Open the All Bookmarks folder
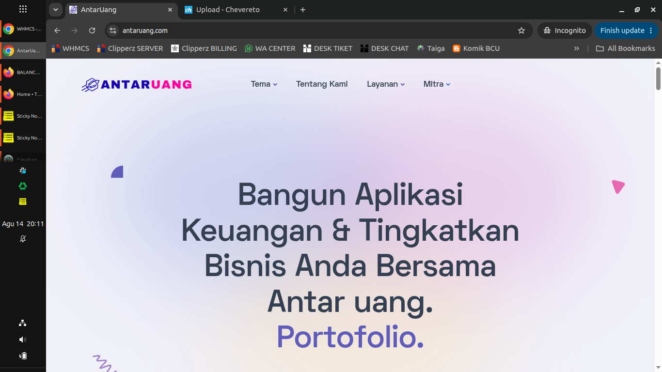 coord(626,48)
